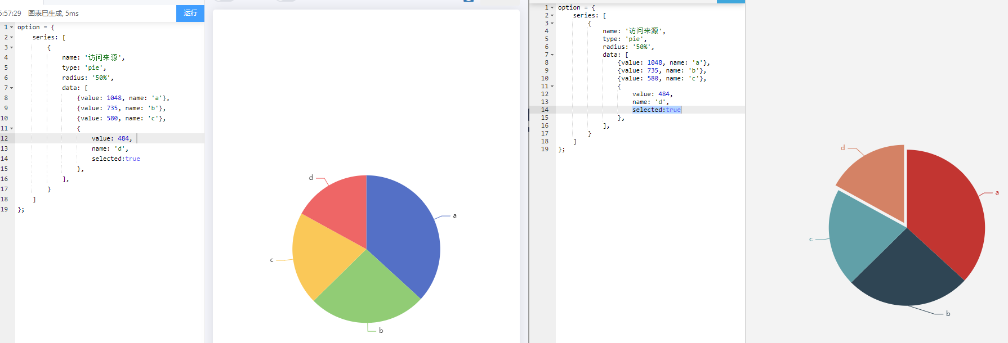Screen dimensions: 1008x343
Task: Collapse 'option = {' fold arrow in right editor
Action: [x=552, y=7]
